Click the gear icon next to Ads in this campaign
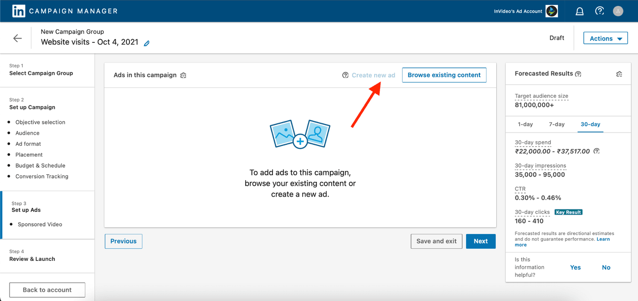This screenshot has height=301, width=638. tap(183, 75)
